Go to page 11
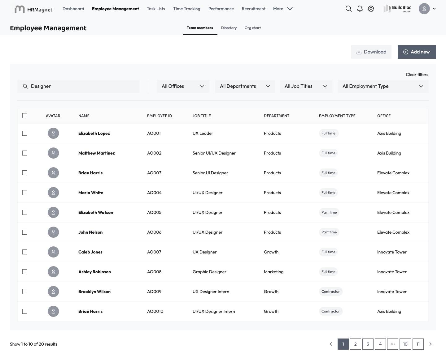Viewport: 446px width, 362px height. (418, 344)
